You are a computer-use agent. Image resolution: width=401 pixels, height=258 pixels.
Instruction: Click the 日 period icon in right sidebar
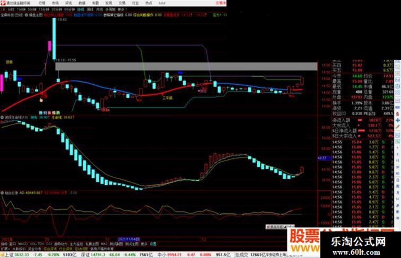pos(398,180)
